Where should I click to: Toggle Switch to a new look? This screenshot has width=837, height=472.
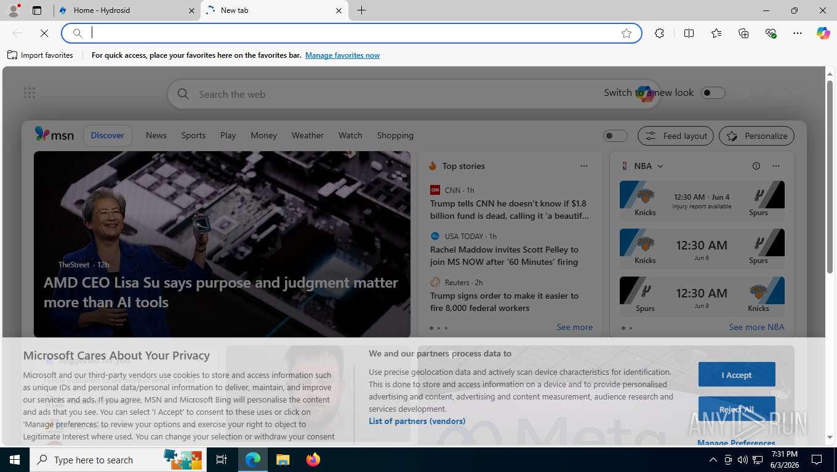713,93
